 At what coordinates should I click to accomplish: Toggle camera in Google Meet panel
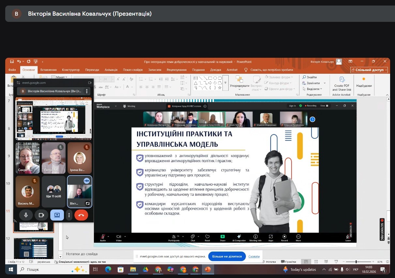pos(41,215)
